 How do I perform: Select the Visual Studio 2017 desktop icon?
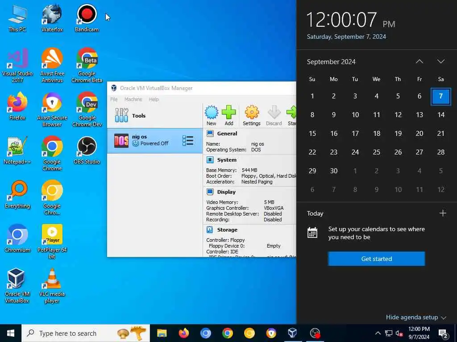coord(17,65)
